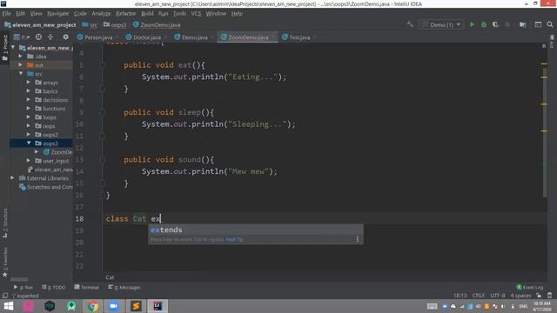Click the Next Tip link in popup
This screenshot has height=313, width=557.
pos(234,240)
